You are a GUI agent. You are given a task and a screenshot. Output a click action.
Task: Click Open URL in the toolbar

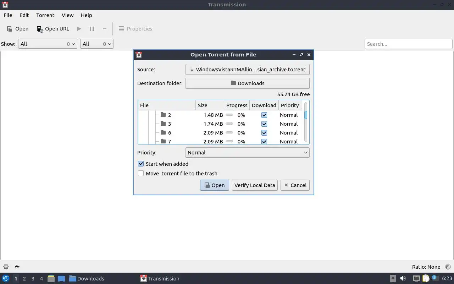[53, 29]
